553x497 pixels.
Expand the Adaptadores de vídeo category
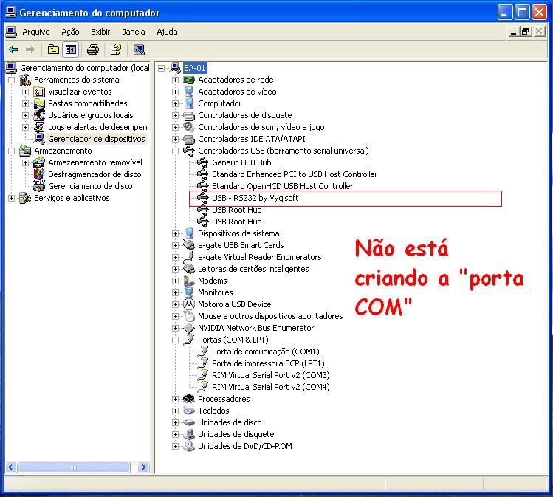(175, 92)
